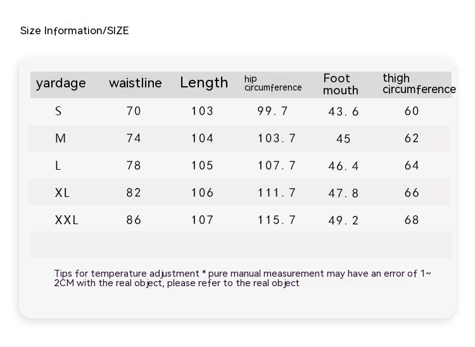475x347 pixels.
Task: Select the XXL size row label
Action: click(66, 220)
